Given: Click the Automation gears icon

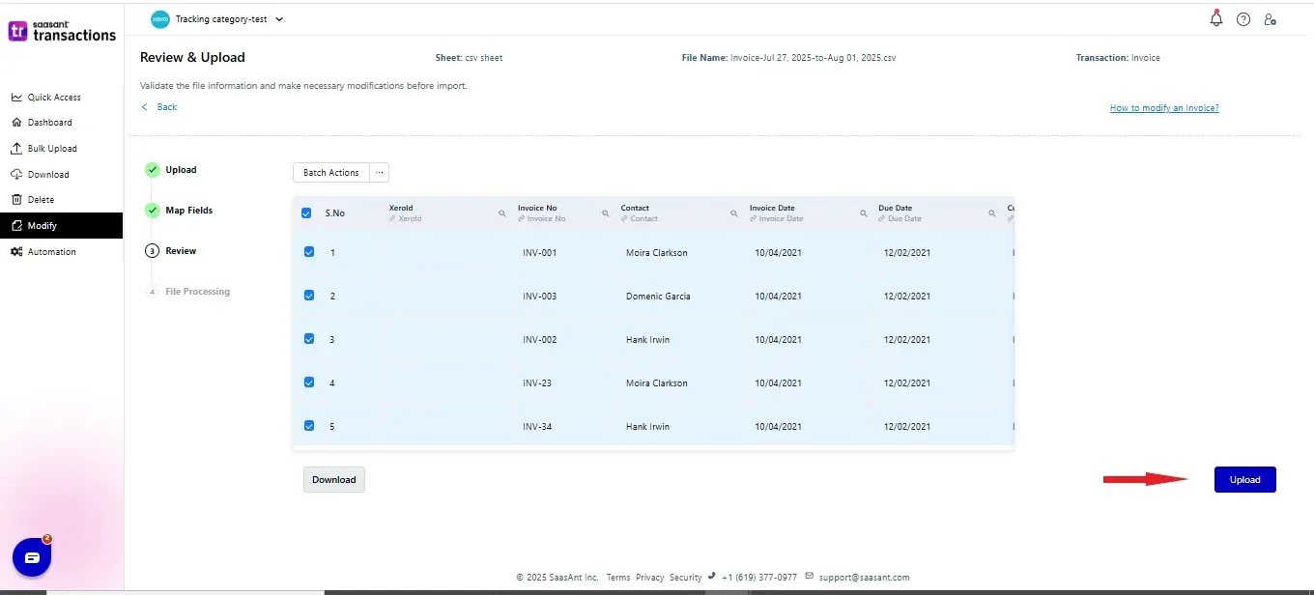Looking at the screenshot, I should [16, 252].
